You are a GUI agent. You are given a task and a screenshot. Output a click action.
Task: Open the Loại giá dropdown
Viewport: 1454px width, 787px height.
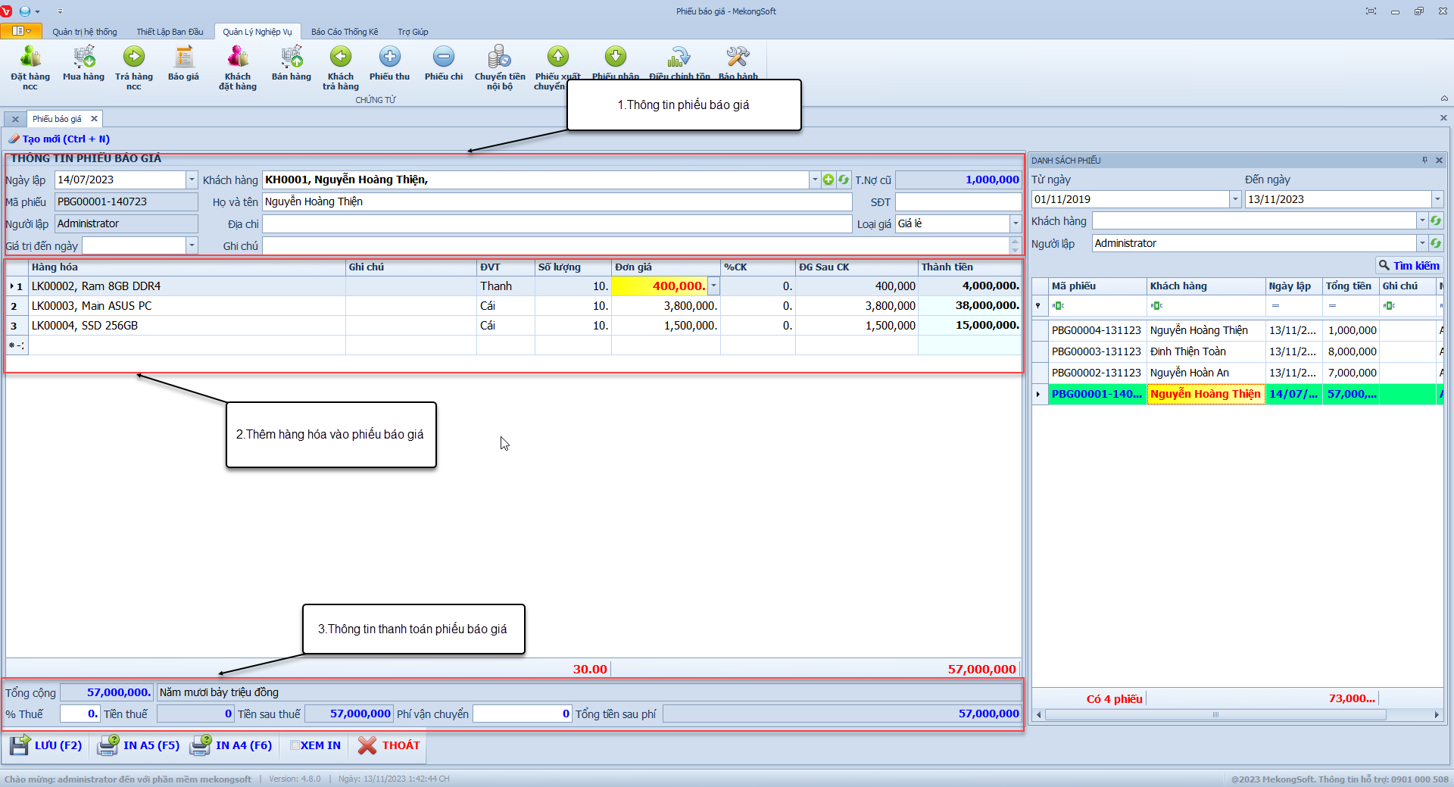pos(1015,223)
